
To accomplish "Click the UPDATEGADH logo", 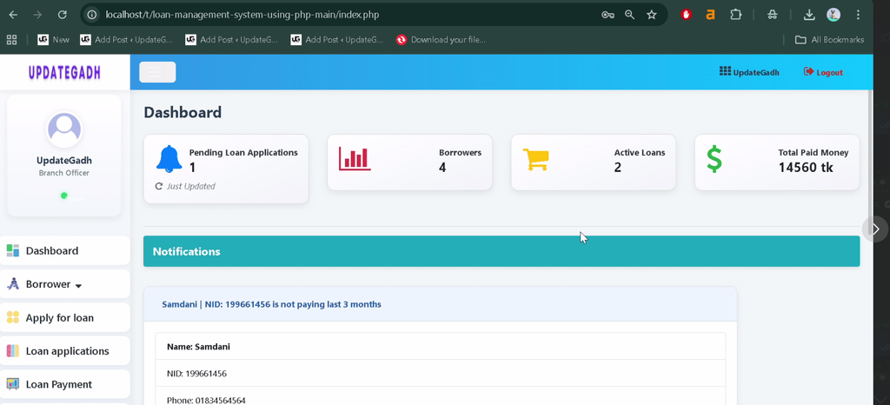I will (x=64, y=72).
